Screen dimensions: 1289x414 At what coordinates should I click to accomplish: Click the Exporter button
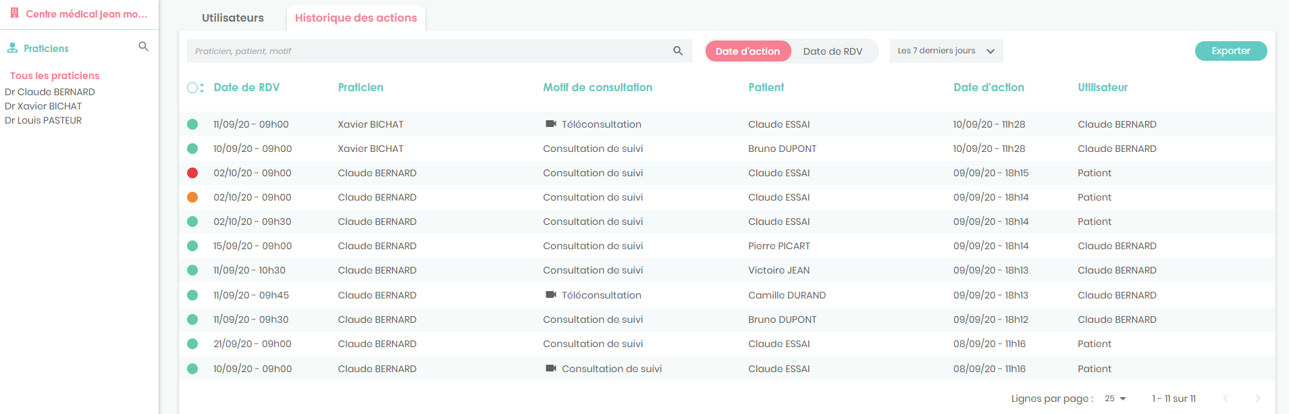[x=1230, y=51]
